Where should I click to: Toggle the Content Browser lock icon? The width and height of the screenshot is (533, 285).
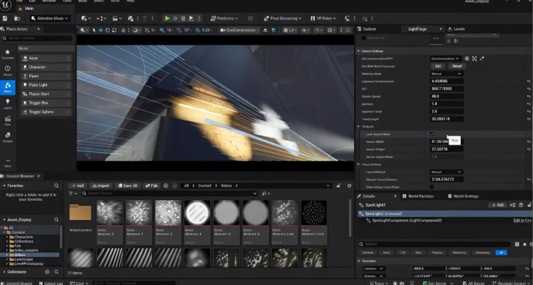click(x=338, y=186)
